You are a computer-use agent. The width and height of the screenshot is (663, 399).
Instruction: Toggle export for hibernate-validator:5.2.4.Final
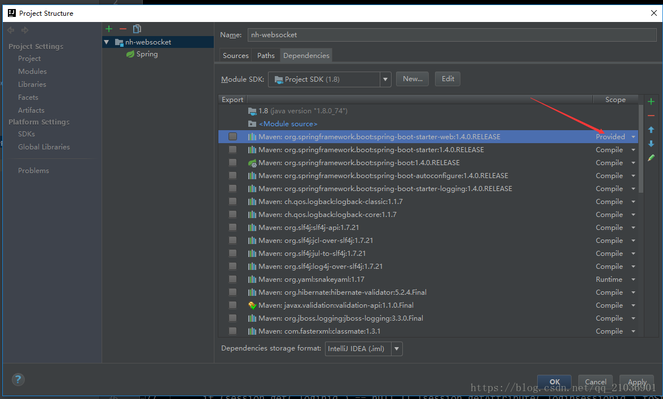(232, 292)
